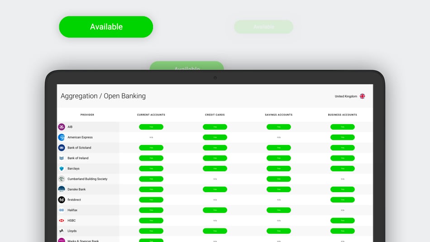Click the HSBC hexagon logo icon

coord(62,221)
